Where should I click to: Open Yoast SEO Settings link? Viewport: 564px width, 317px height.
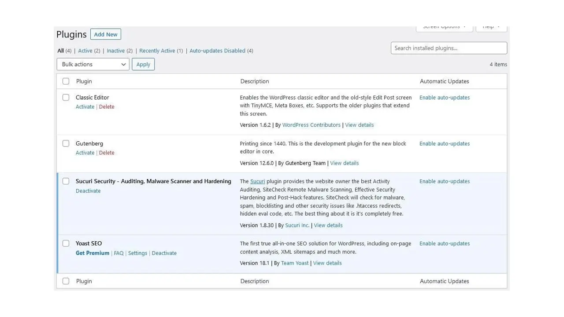137,253
